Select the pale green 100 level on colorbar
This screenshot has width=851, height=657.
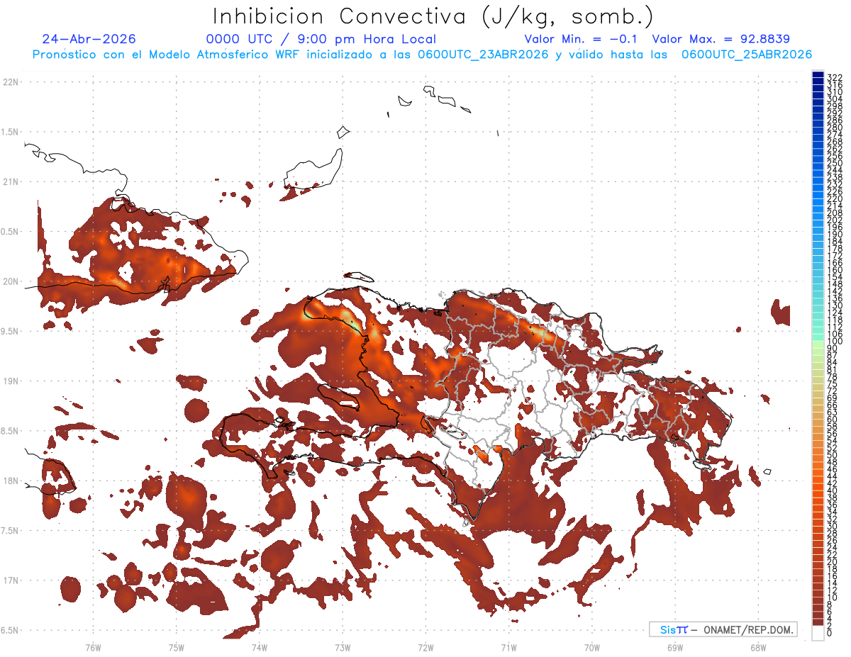[818, 342]
